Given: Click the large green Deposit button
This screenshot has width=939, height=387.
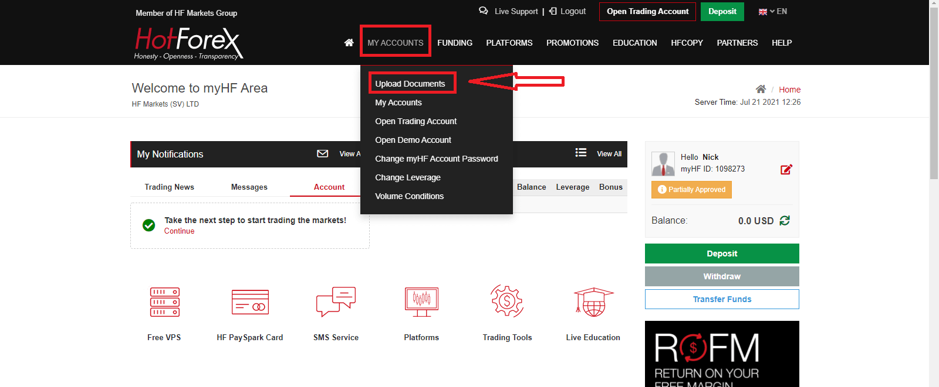Looking at the screenshot, I should [x=722, y=254].
